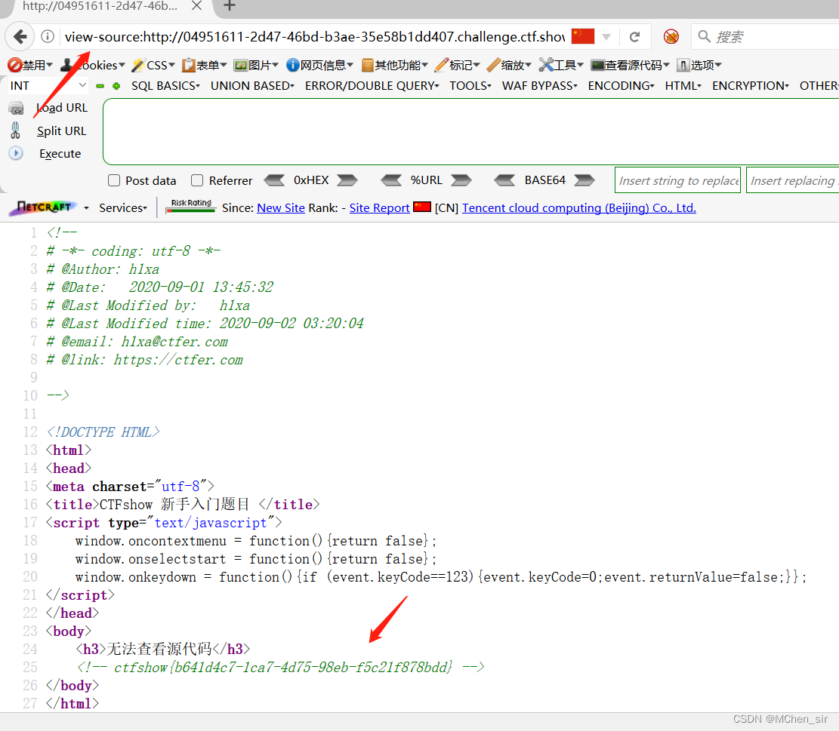
Task: Enable the Post data checkbox
Action: 113,180
